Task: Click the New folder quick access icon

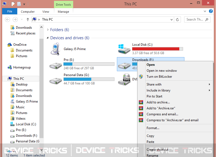Action: click(x=19, y=4)
